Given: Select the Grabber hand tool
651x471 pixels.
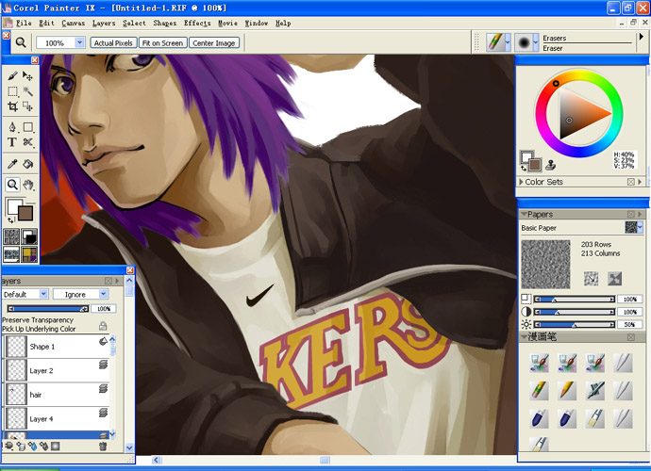Looking at the screenshot, I should click(x=27, y=185).
